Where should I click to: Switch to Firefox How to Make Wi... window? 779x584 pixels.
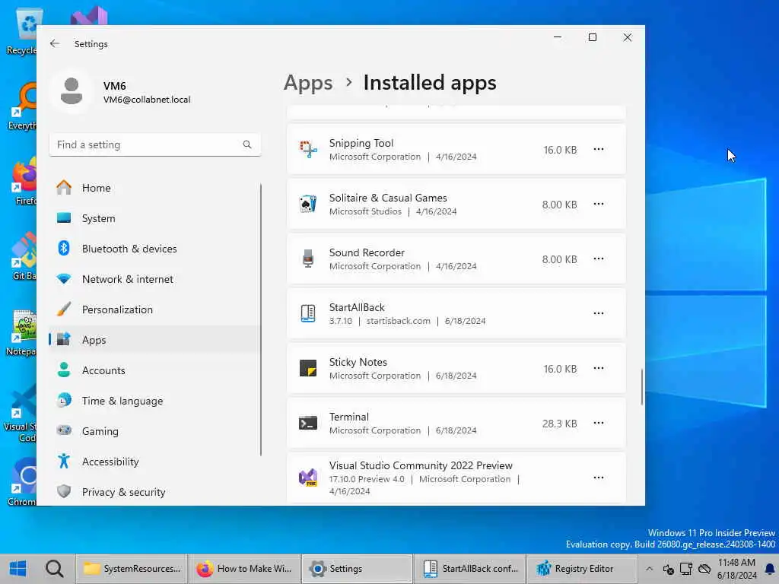pos(245,569)
